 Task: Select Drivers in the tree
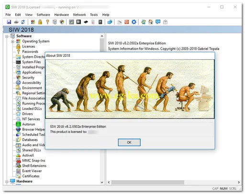(x=27, y=114)
